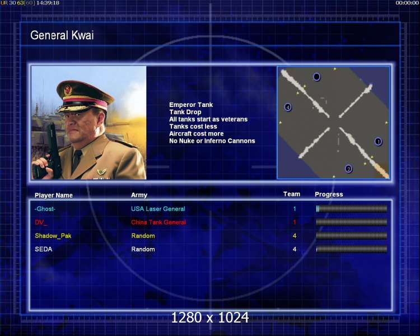Click the map preview thumbnail
Screen dimensions: 420x336
pyautogui.click(x=333, y=123)
